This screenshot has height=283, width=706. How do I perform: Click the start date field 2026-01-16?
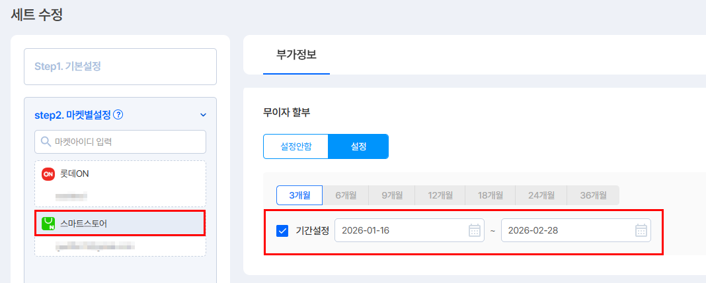click(x=397, y=230)
